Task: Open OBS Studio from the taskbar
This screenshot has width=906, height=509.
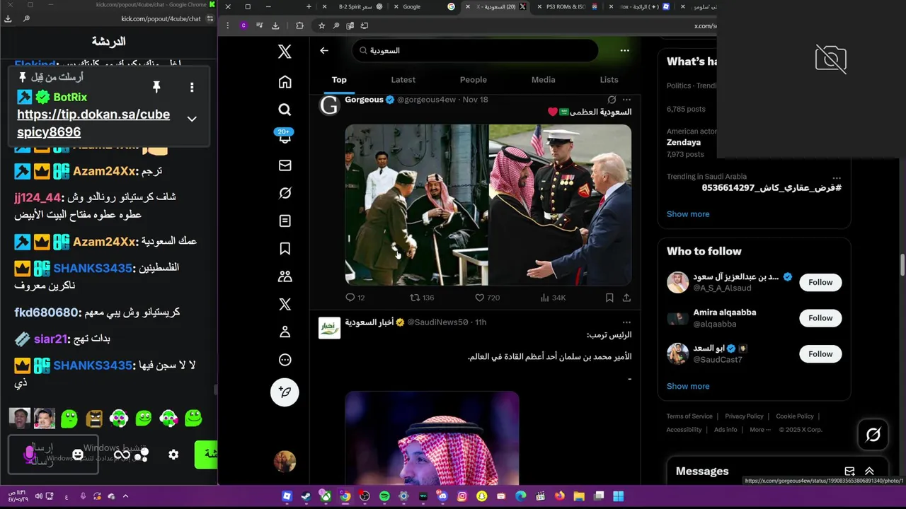Action: coord(365,496)
